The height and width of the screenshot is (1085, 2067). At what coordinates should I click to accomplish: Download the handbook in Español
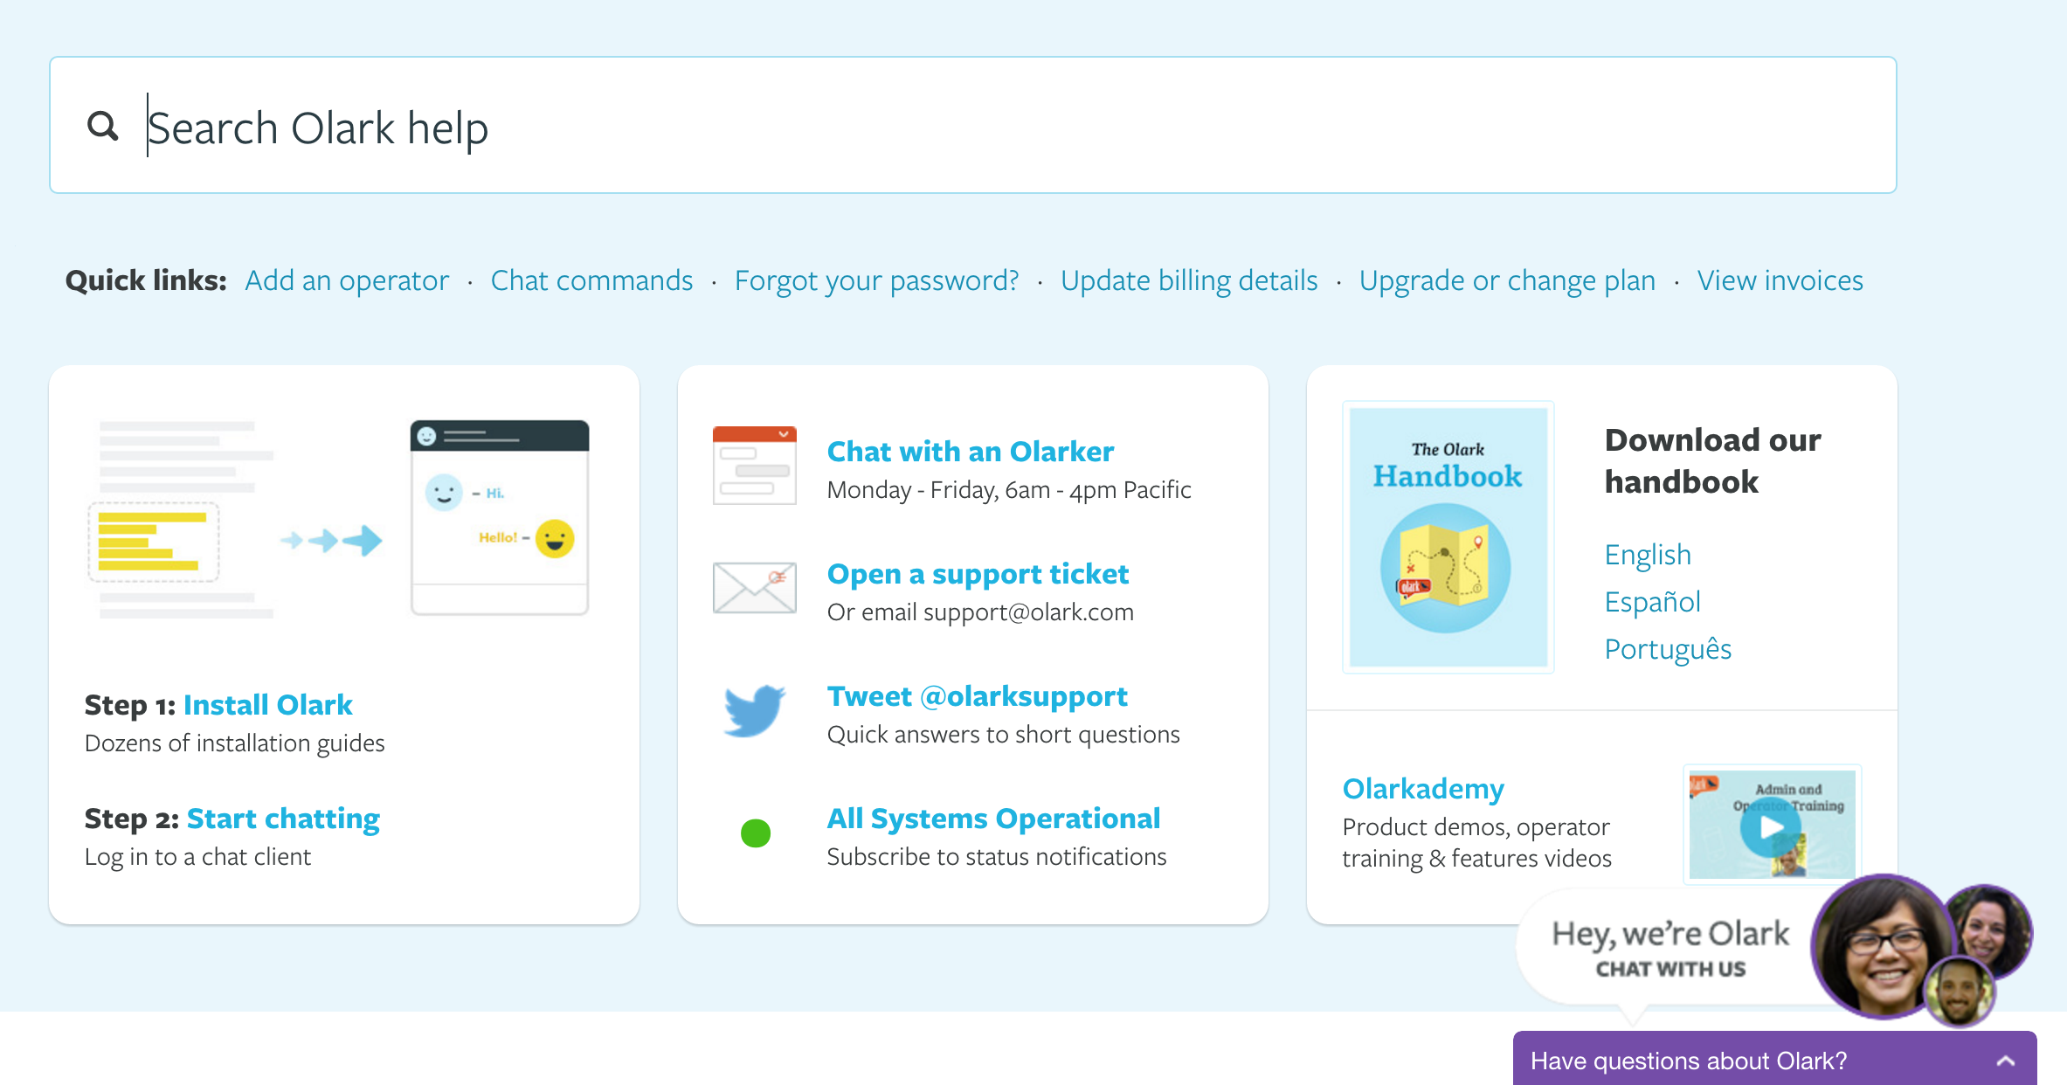(1652, 602)
